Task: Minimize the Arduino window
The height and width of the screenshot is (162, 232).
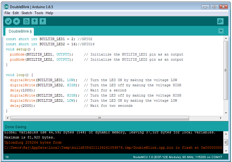Action: 205,7
